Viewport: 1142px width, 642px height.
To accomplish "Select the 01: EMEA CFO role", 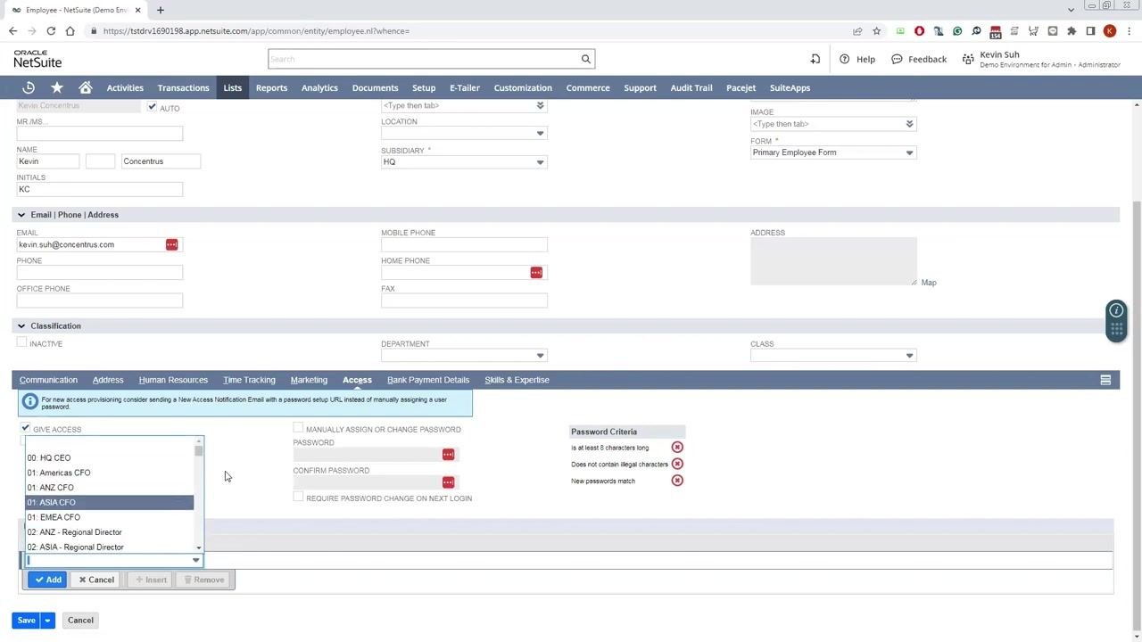I will coord(109,517).
